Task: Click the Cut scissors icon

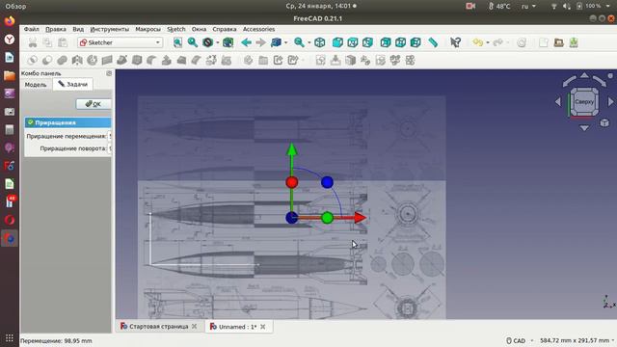Action: tap(33, 42)
